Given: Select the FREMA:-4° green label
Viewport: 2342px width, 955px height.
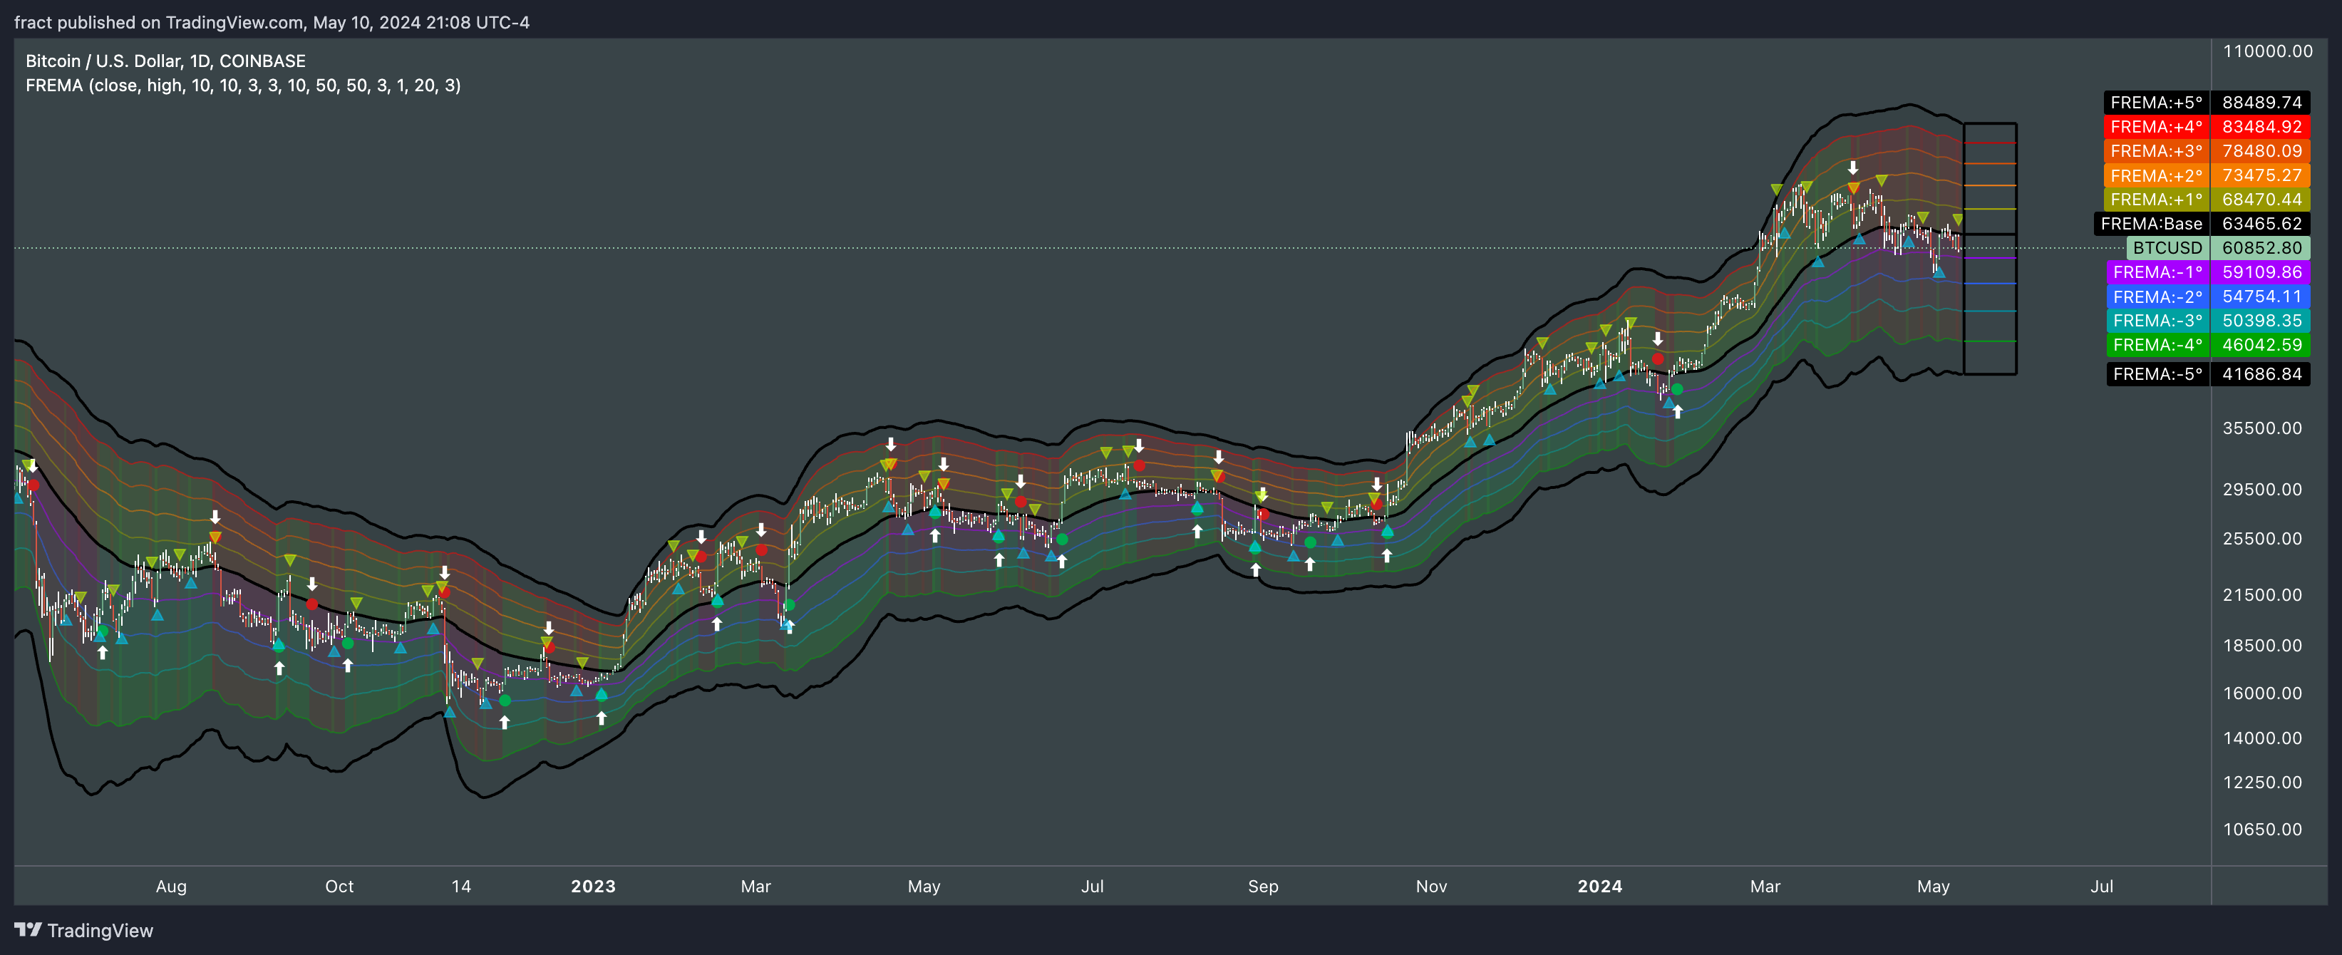Looking at the screenshot, I should coord(2158,345).
